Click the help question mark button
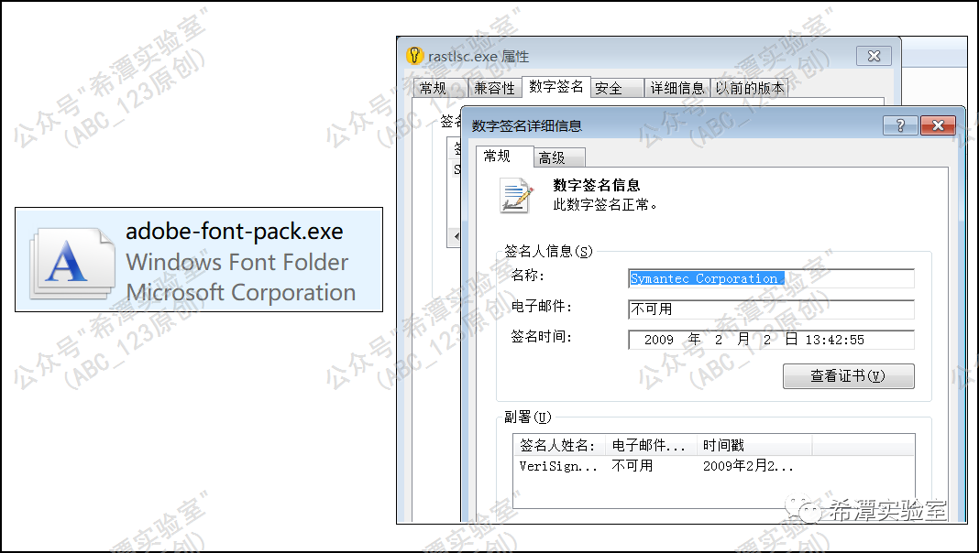The width and height of the screenshot is (979, 553). 899,125
